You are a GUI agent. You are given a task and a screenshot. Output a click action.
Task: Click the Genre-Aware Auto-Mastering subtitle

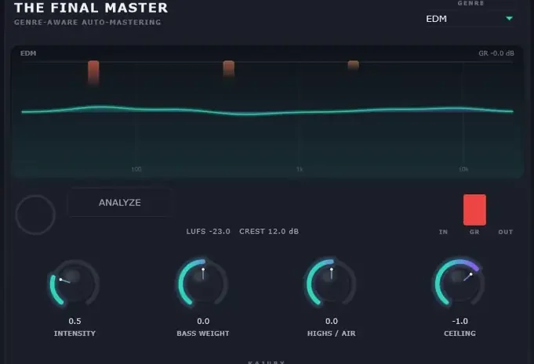coord(88,23)
